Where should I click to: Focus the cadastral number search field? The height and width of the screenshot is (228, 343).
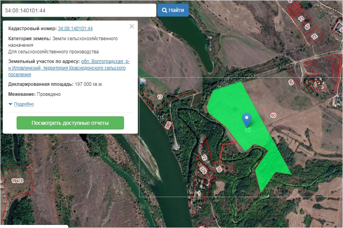pyautogui.click(x=79, y=10)
